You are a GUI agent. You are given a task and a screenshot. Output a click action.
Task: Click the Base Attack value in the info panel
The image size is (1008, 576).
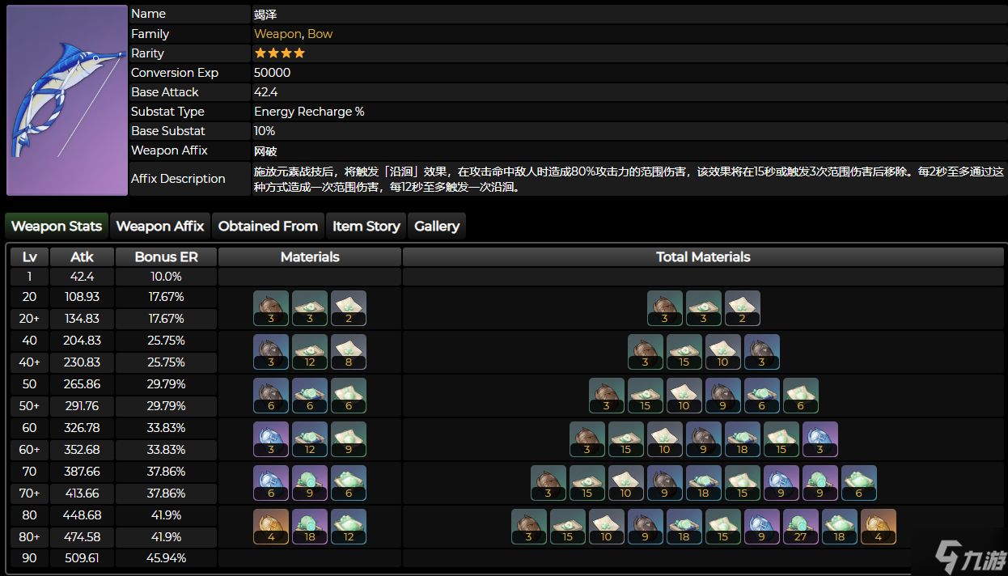pyautogui.click(x=266, y=92)
